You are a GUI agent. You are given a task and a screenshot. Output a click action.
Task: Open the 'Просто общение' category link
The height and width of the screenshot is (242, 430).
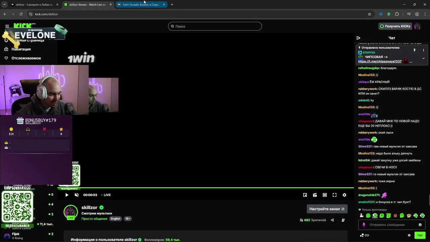(x=94, y=219)
